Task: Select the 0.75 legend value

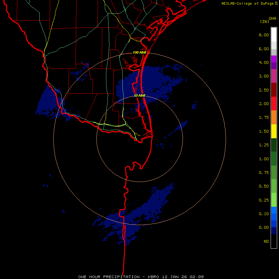Action: coord(264,173)
